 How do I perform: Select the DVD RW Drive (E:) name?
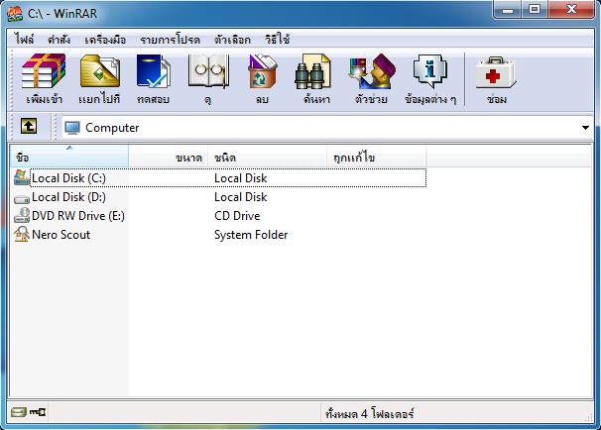point(78,216)
